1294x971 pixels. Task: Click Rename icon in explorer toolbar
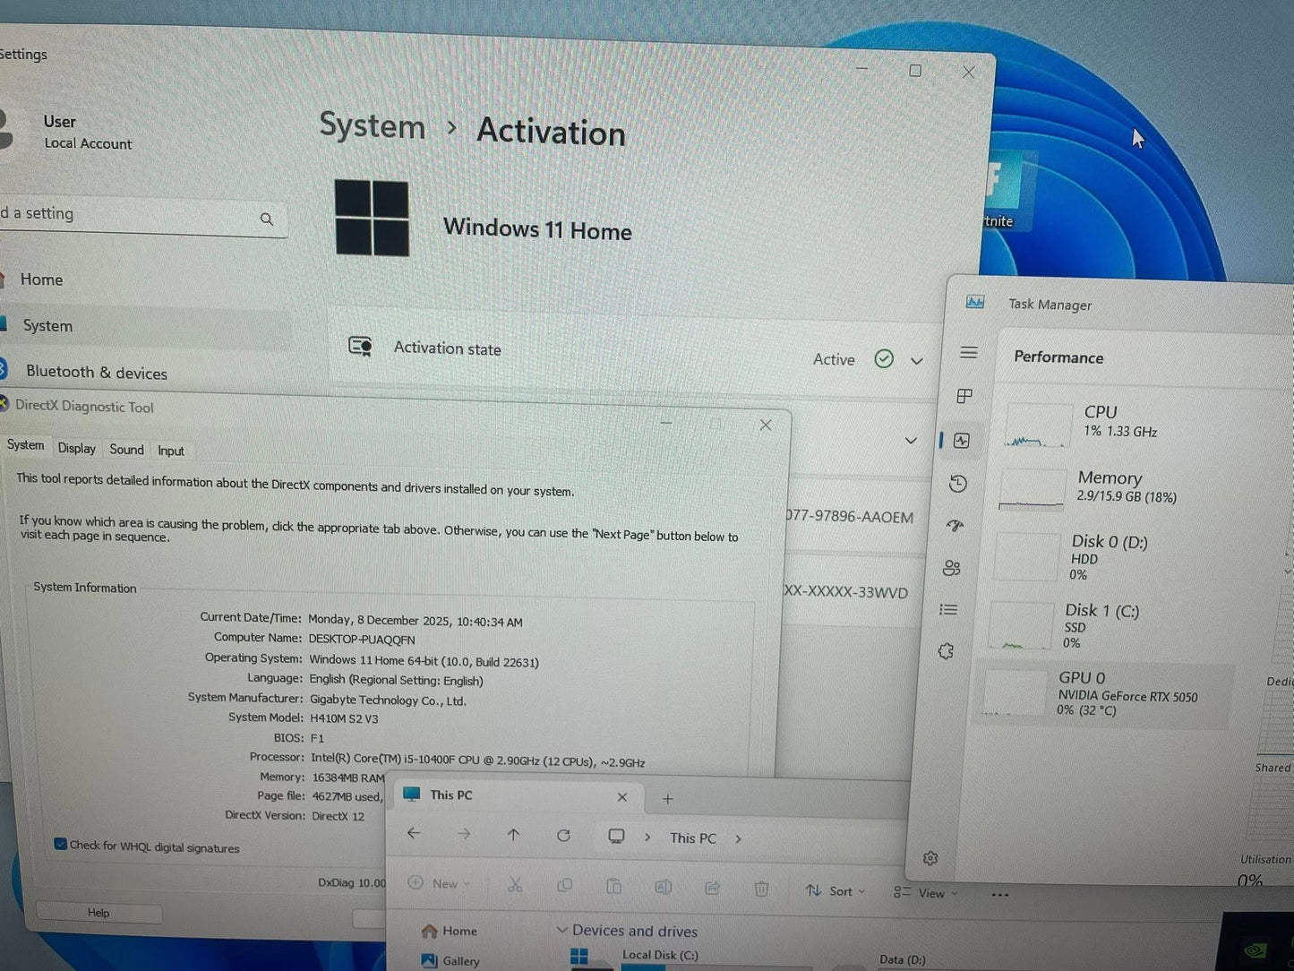point(663,887)
